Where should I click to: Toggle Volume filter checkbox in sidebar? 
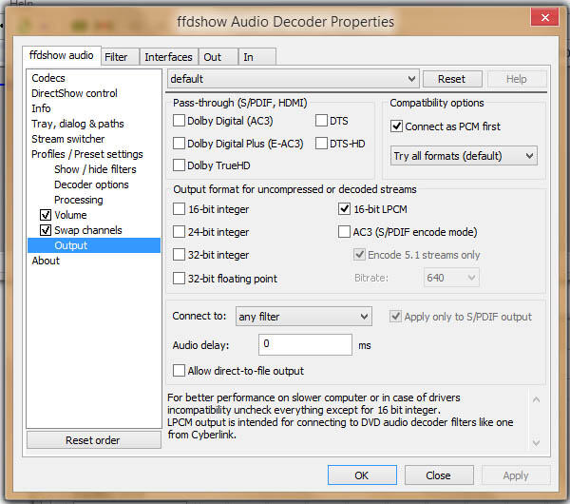click(x=46, y=215)
